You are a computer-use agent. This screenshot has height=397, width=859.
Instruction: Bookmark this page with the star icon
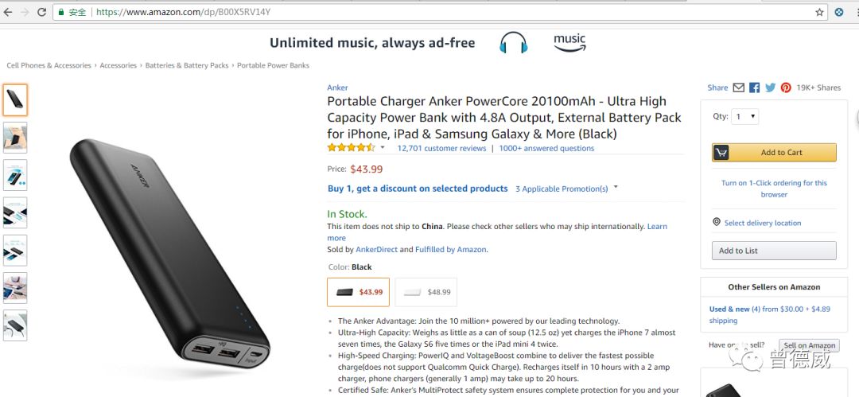[x=819, y=13]
